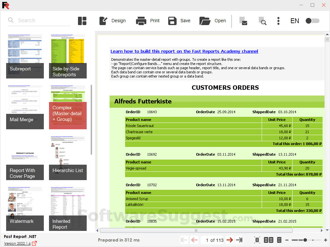Send the report via email icon
Image resolution: width=330 pixels, height=247 pixels.
[244, 21]
